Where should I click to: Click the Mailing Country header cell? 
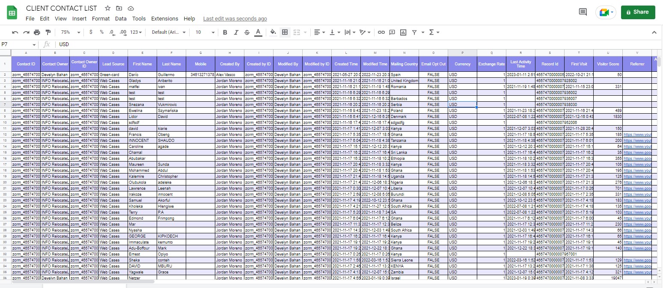click(404, 64)
